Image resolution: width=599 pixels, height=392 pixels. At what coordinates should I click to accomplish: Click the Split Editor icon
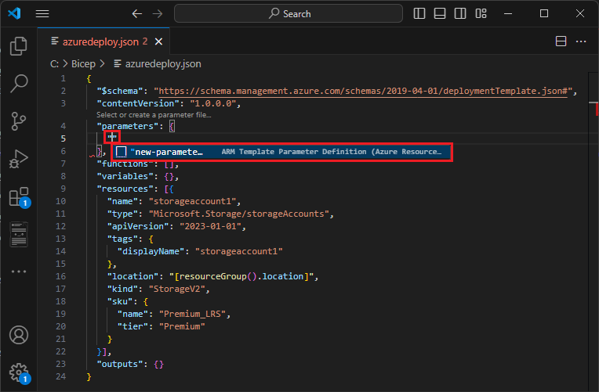coord(561,41)
